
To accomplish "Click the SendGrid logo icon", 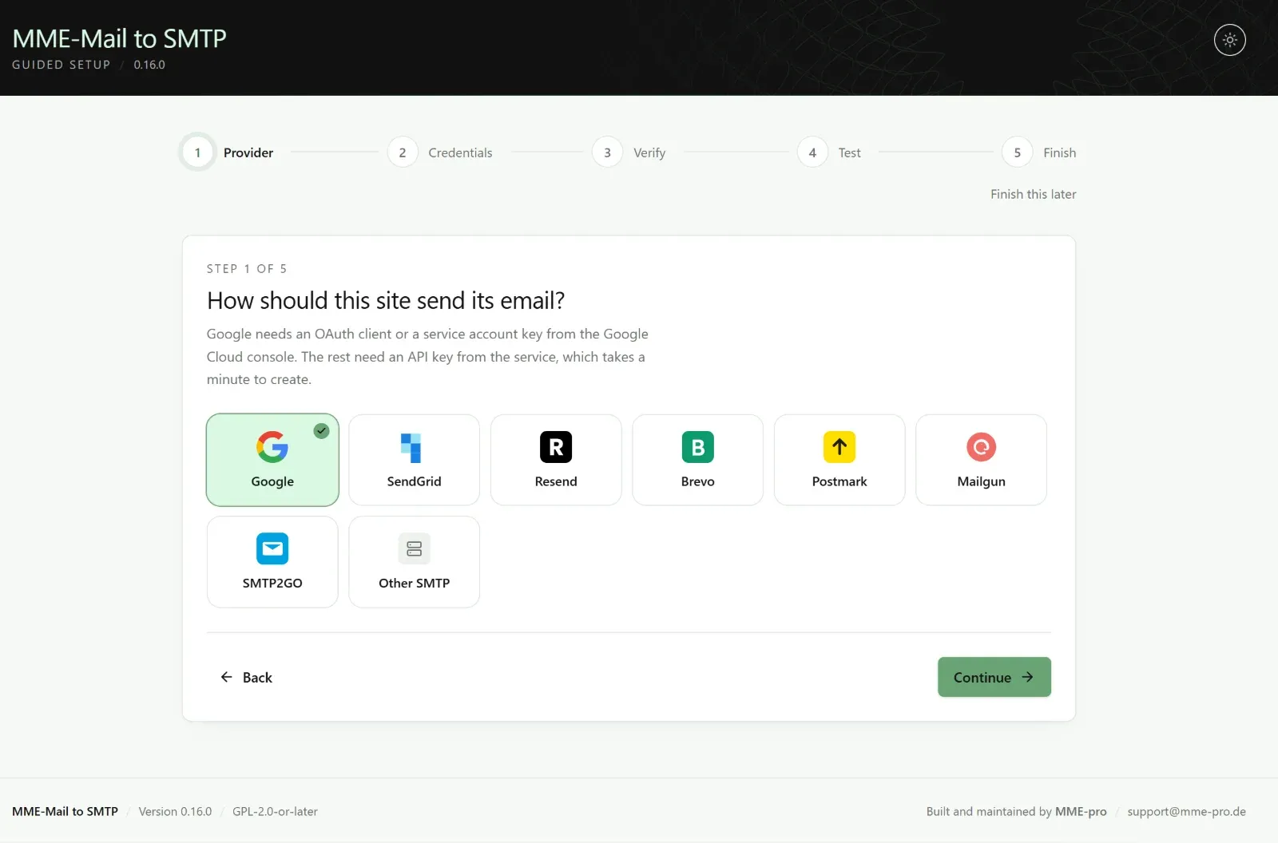I will (411, 448).
